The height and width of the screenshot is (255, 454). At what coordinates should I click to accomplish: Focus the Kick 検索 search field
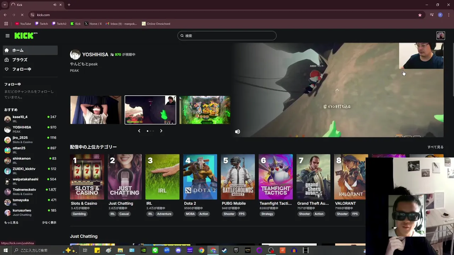click(227, 36)
